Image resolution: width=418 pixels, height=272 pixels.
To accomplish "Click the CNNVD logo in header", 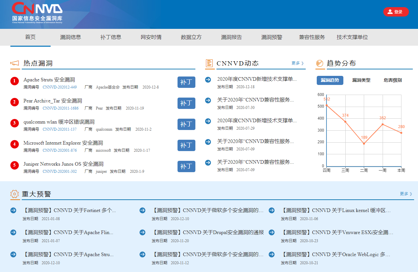I will 37,13.
